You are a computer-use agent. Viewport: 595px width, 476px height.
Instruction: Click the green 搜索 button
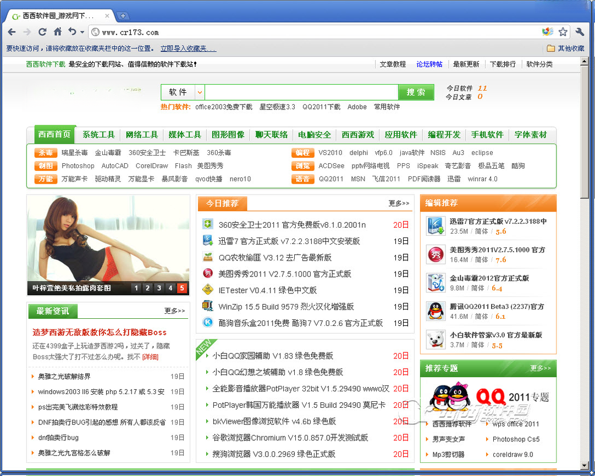click(x=416, y=92)
